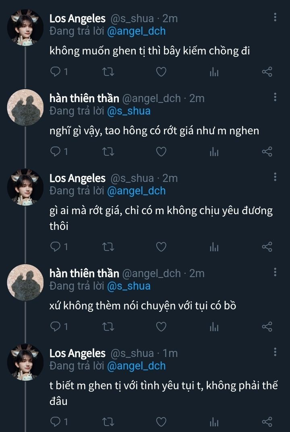Share the "t biết m ghen tị" tweet
This screenshot has height=432, width=290.
[x=267, y=422]
